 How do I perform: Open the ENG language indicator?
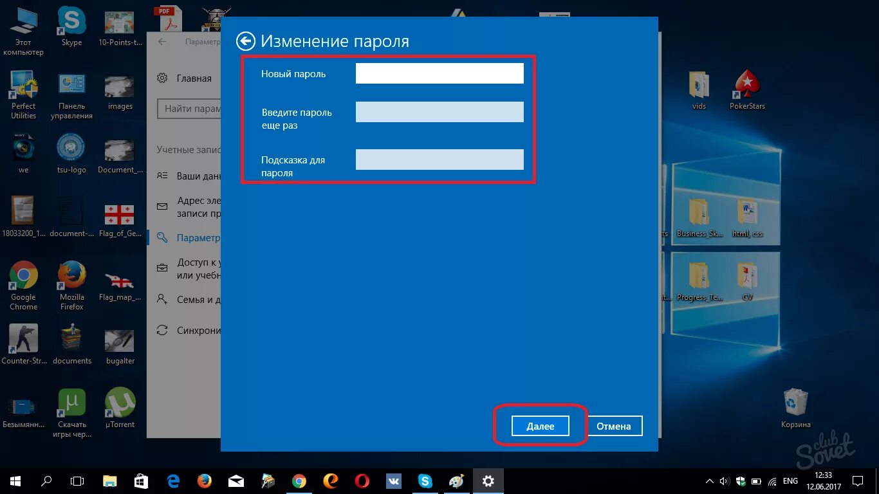point(790,480)
